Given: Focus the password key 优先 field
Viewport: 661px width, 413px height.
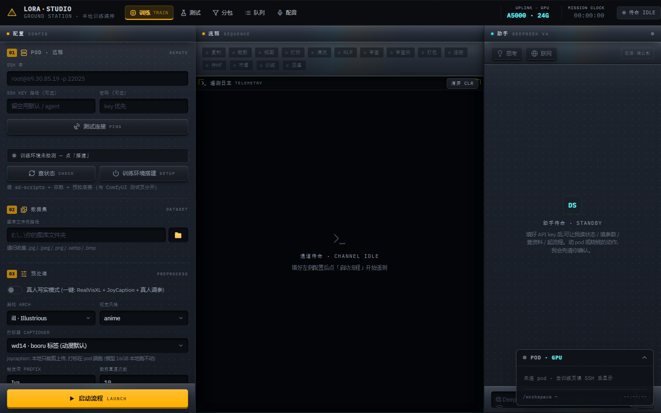Looking at the screenshot, I should pyautogui.click(x=144, y=106).
